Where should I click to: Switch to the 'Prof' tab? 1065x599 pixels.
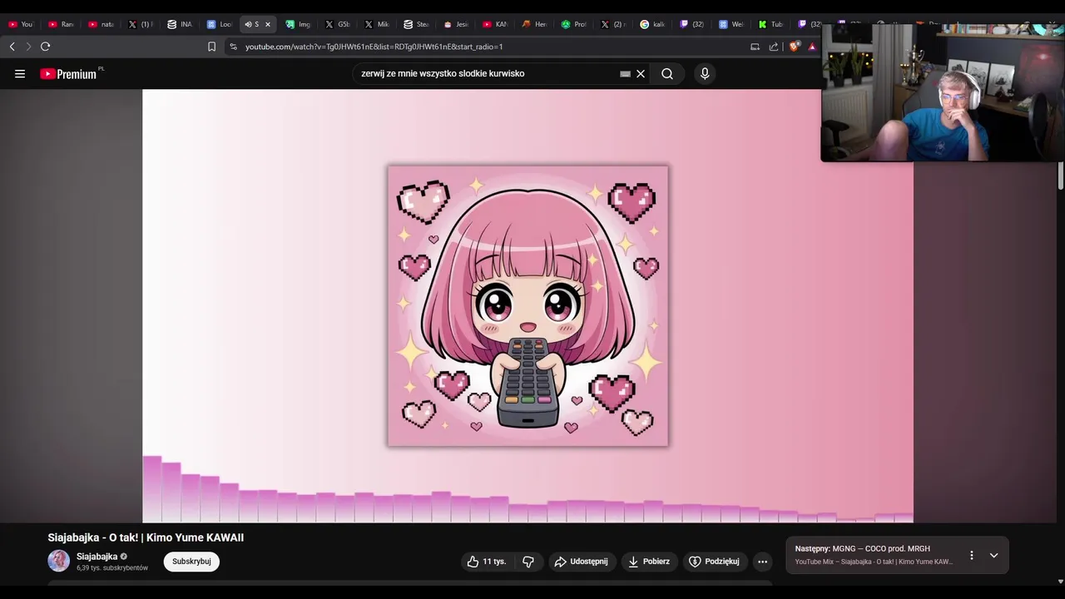(x=574, y=24)
